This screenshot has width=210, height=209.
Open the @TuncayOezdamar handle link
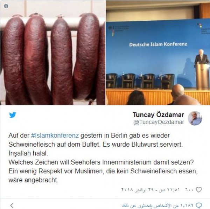tap(159, 122)
